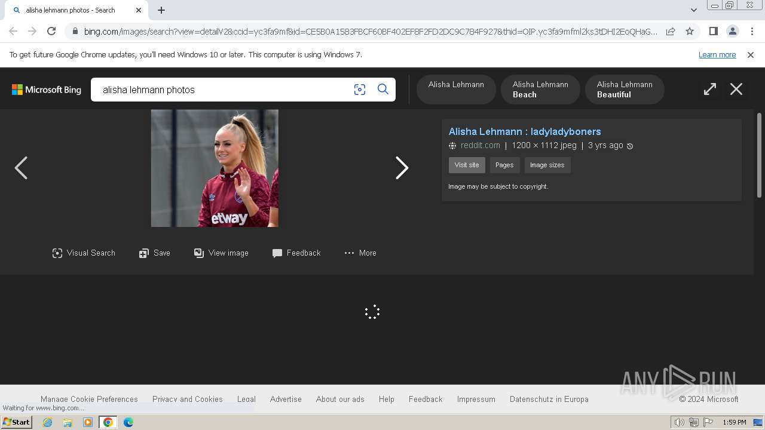This screenshot has width=765, height=430.
Task: Click the Visit site button
Action: 467,165
